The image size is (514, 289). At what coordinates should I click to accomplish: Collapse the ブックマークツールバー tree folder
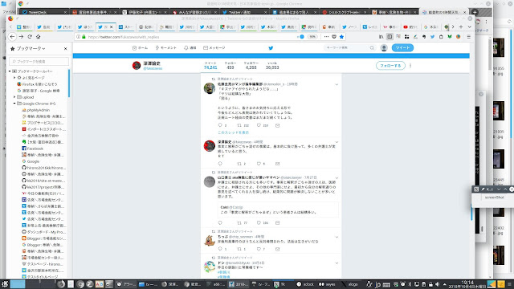click(x=10, y=71)
